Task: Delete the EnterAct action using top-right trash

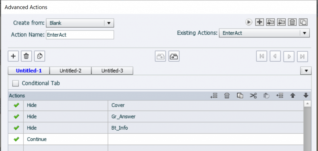Action: point(293,22)
